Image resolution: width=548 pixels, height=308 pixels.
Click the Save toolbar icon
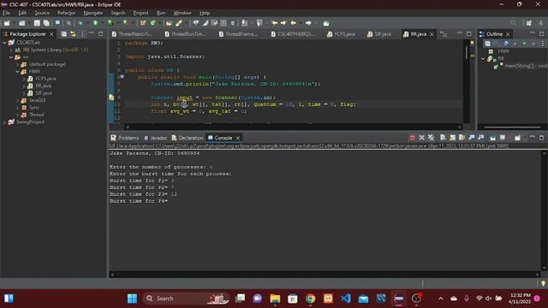tap(37, 23)
